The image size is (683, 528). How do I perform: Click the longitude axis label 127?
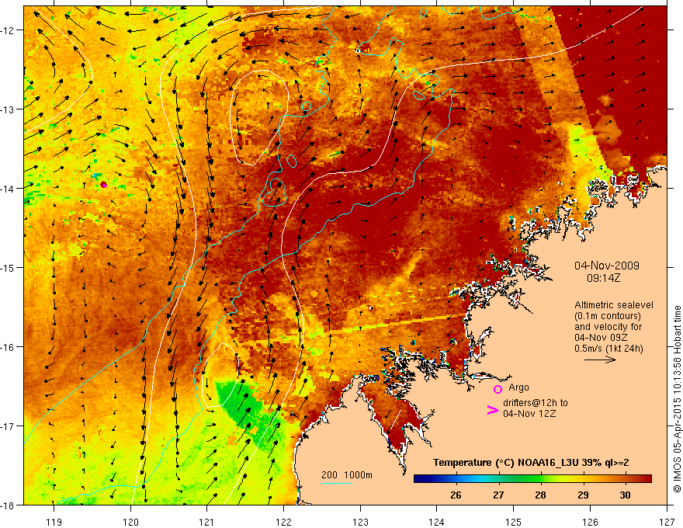(667, 522)
